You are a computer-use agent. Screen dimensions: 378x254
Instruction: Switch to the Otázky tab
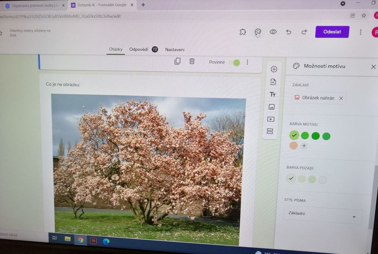click(x=116, y=49)
